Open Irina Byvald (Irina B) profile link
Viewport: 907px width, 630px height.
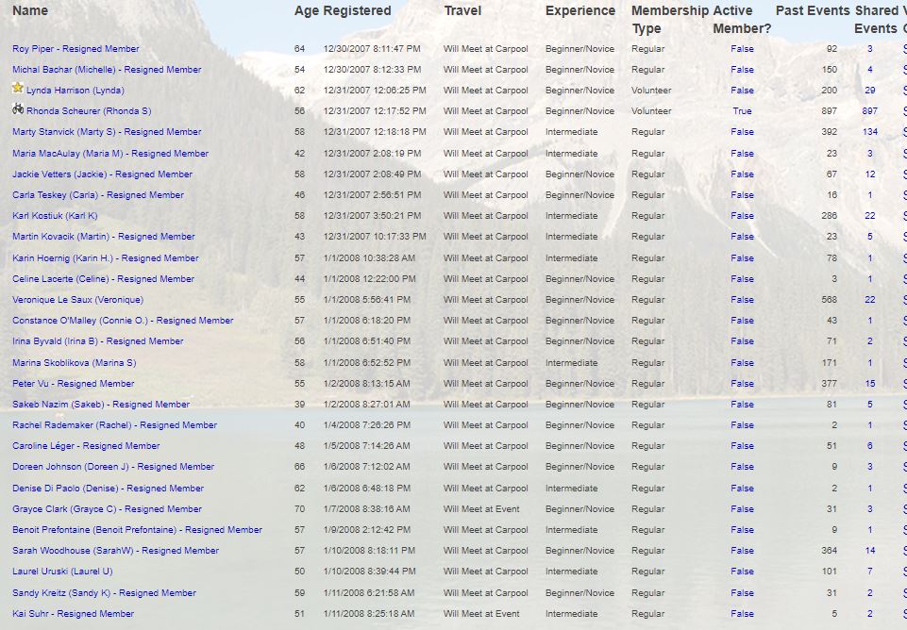pos(98,341)
